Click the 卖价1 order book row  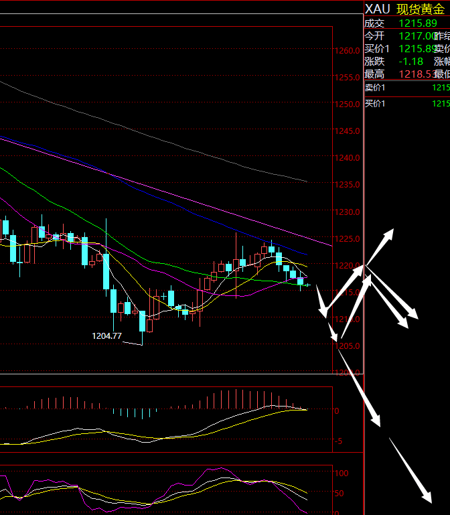point(407,88)
